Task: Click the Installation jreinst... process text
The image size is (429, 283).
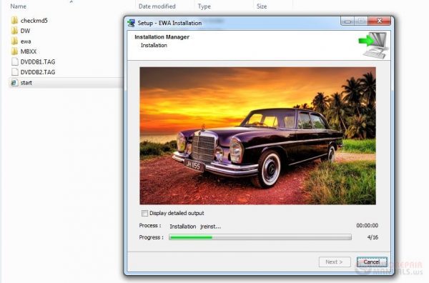Action: coord(195,227)
